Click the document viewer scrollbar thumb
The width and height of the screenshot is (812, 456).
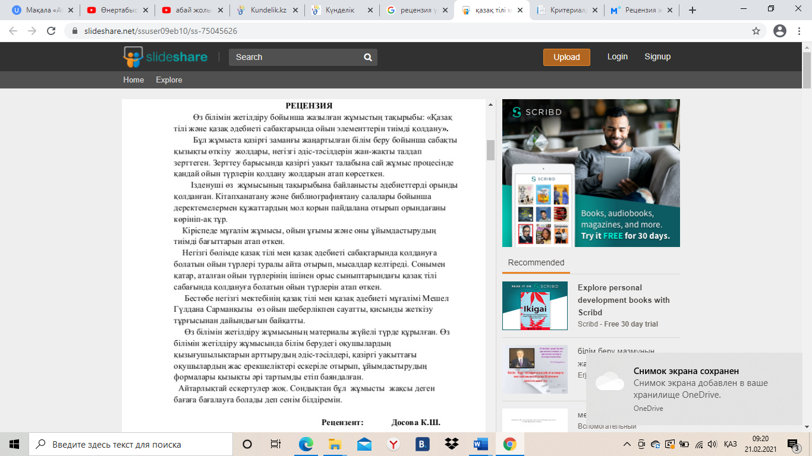[490, 150]
